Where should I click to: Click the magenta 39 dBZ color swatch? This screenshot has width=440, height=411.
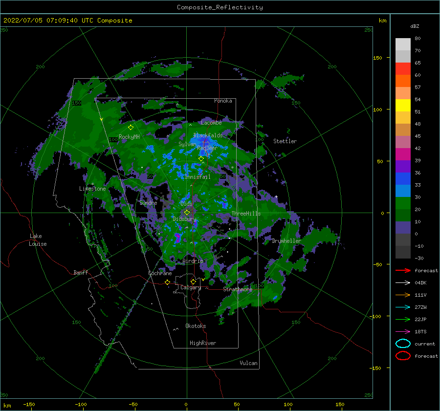click(x=403, y=154)
